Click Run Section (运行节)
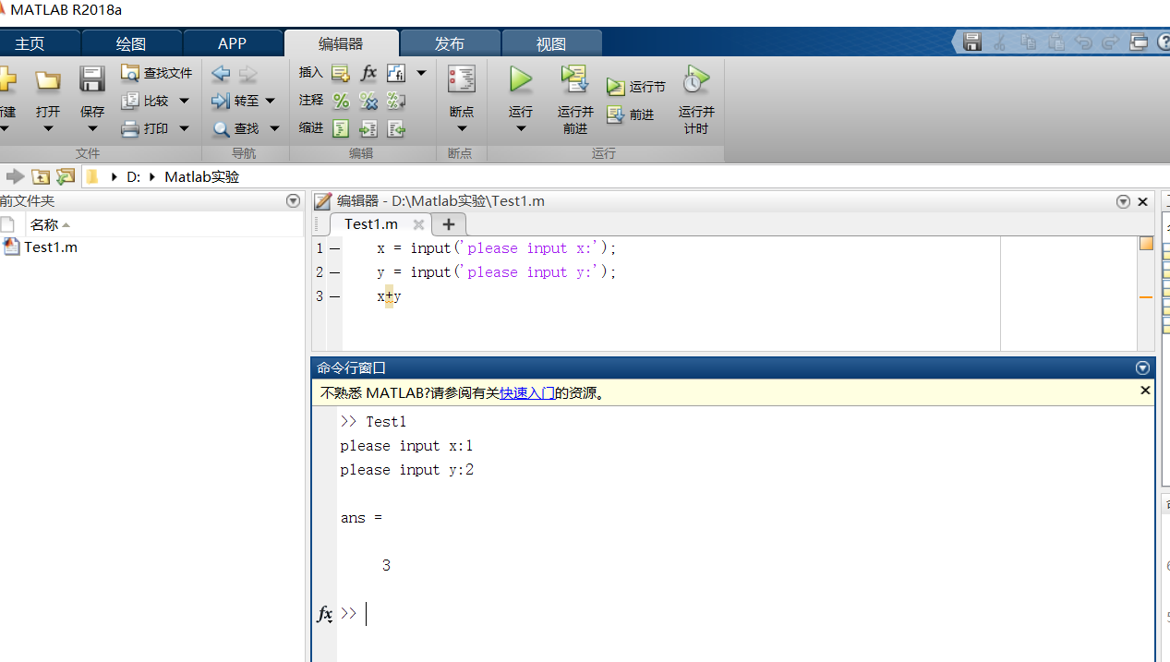The image size is (1170, 662). [x=636, y=87]
